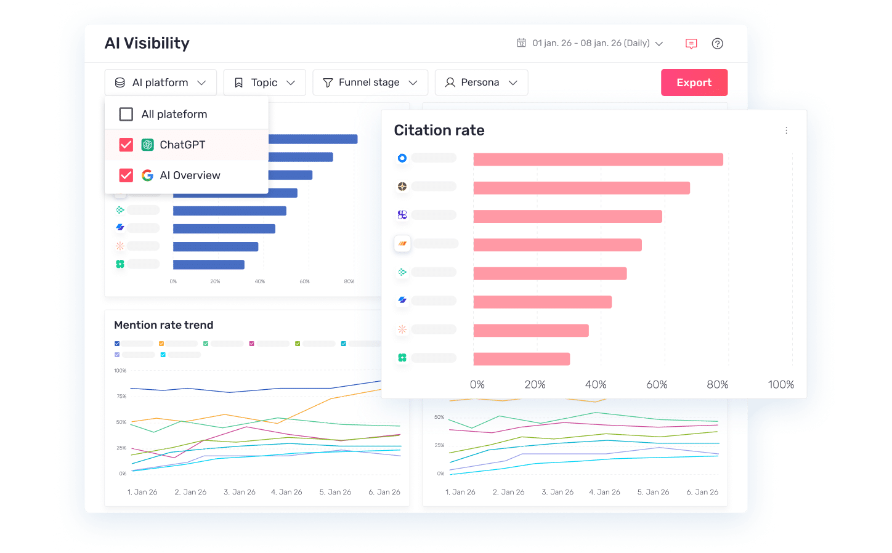Image resolution: width=892 pixels, height=553 pixels.
Task: Toggle the lavender legend checkbox in Mention rate trend
Action: click(x=117, y=355)
